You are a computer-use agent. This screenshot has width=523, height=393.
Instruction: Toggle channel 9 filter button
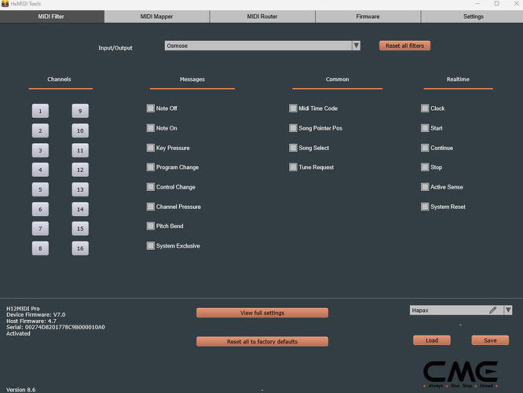[80, 111]
